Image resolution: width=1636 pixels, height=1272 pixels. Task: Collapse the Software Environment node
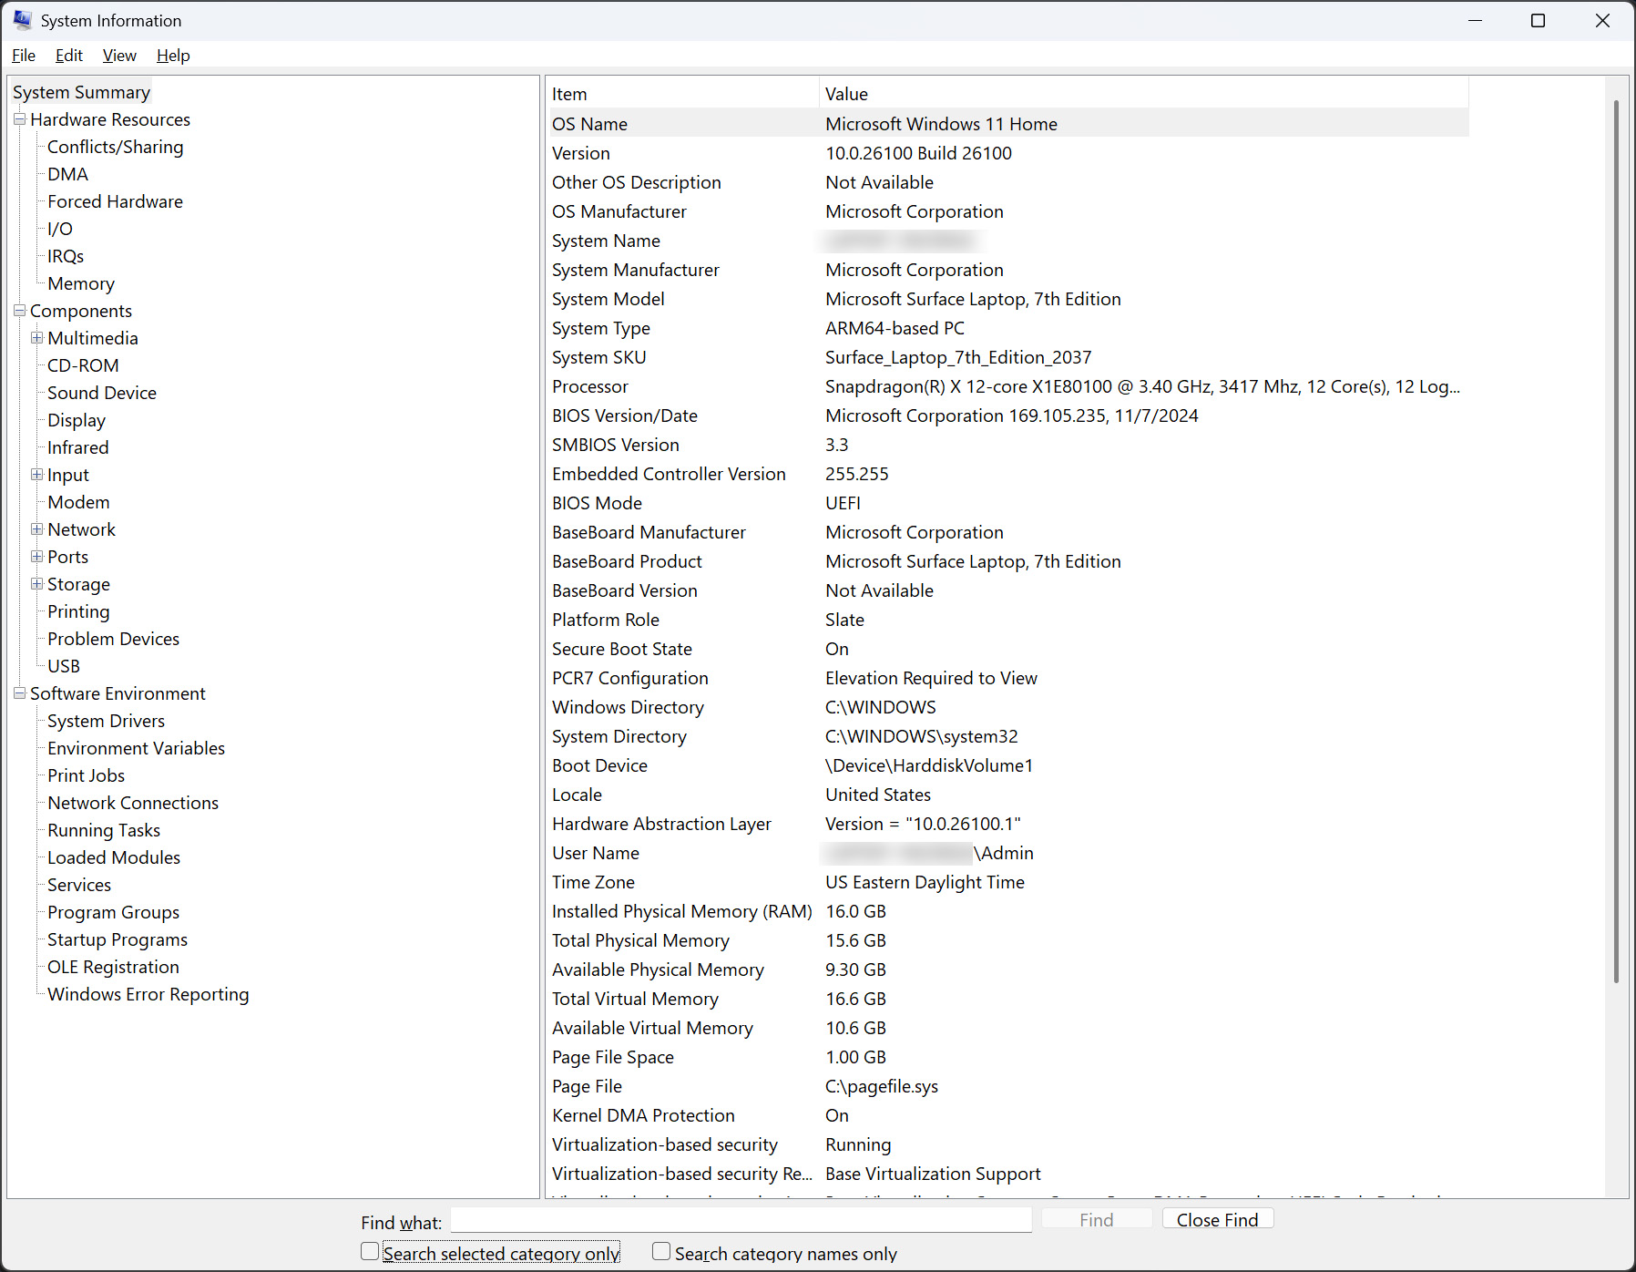[x=19, y=693]
